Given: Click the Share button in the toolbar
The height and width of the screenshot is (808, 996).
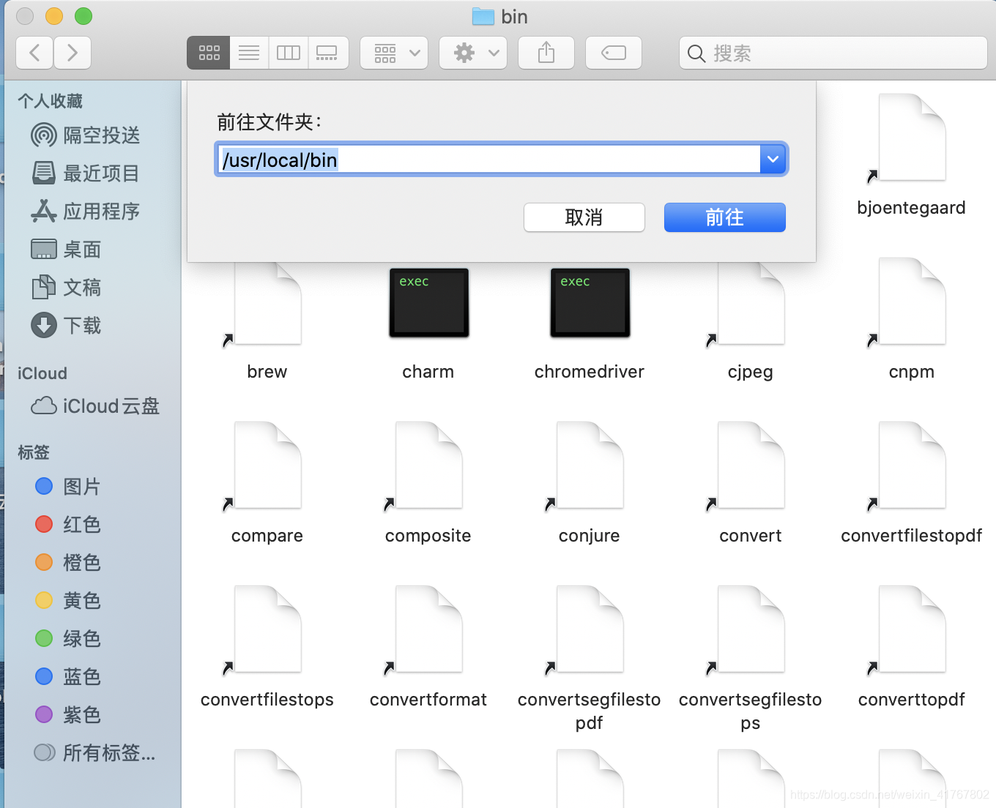Looking at the screenshot, I should (x=545, y=53).
